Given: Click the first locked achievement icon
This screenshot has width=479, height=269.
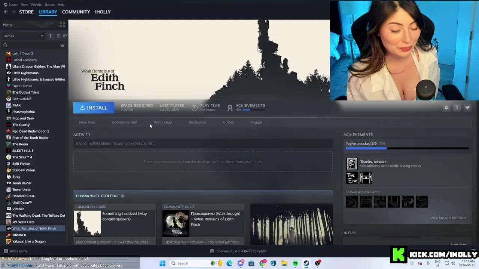Looking at the screenshot, I should [x=352, y=202].
